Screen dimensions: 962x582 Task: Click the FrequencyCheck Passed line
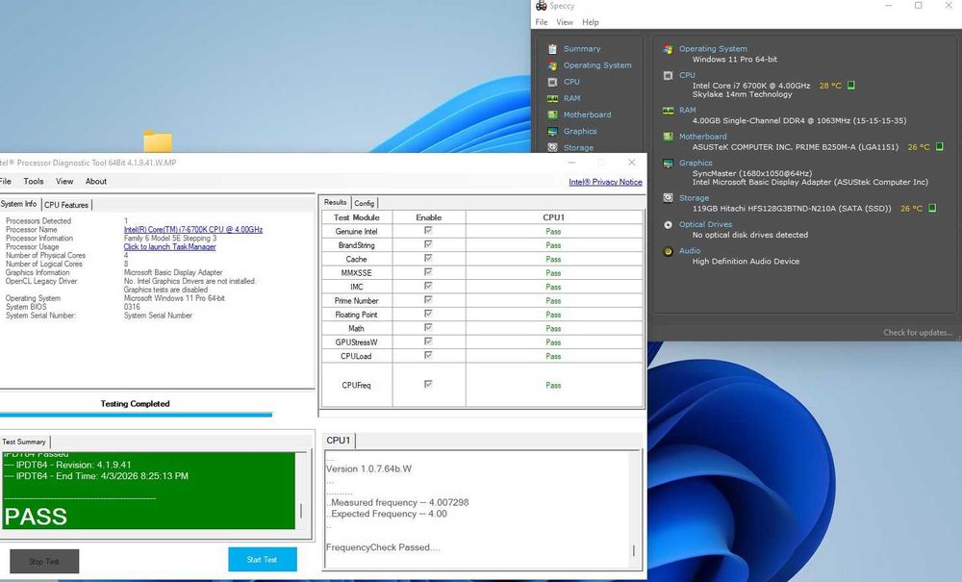tap(383, 547)
